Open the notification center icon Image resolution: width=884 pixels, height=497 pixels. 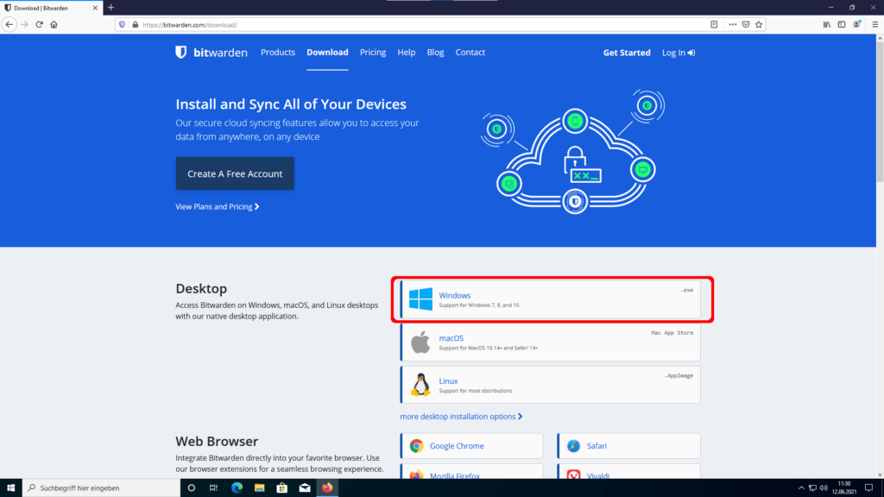pos(868,488)
